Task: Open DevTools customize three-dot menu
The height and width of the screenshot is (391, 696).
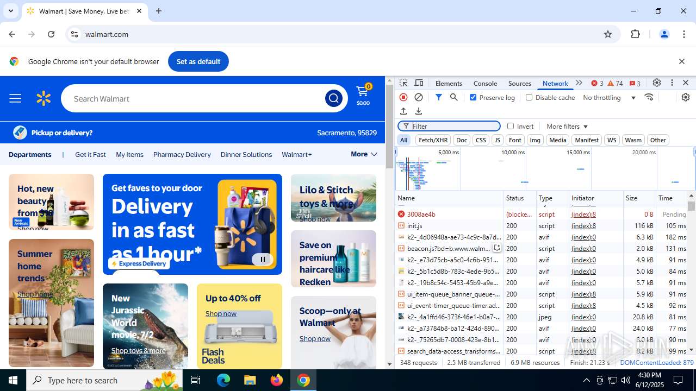Action: coord(672,83)
